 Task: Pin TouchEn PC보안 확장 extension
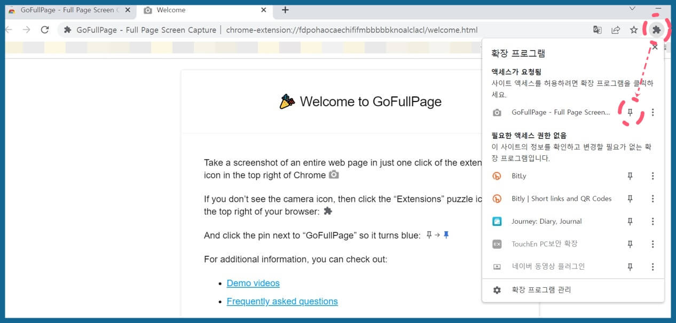tap(630, 244)
